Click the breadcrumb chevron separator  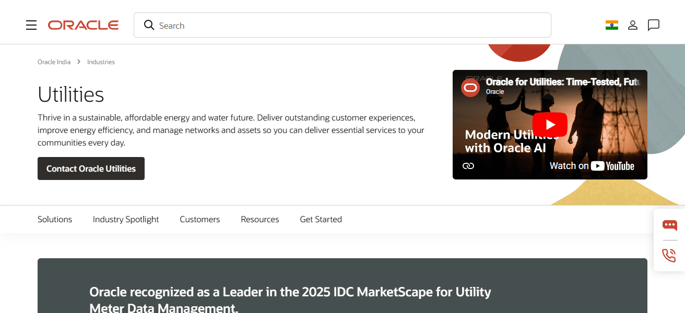point(79,62)
